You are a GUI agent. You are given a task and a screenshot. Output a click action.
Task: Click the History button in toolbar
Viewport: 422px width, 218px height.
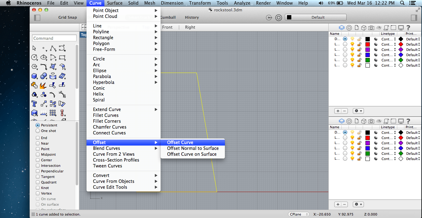(192, 18)
